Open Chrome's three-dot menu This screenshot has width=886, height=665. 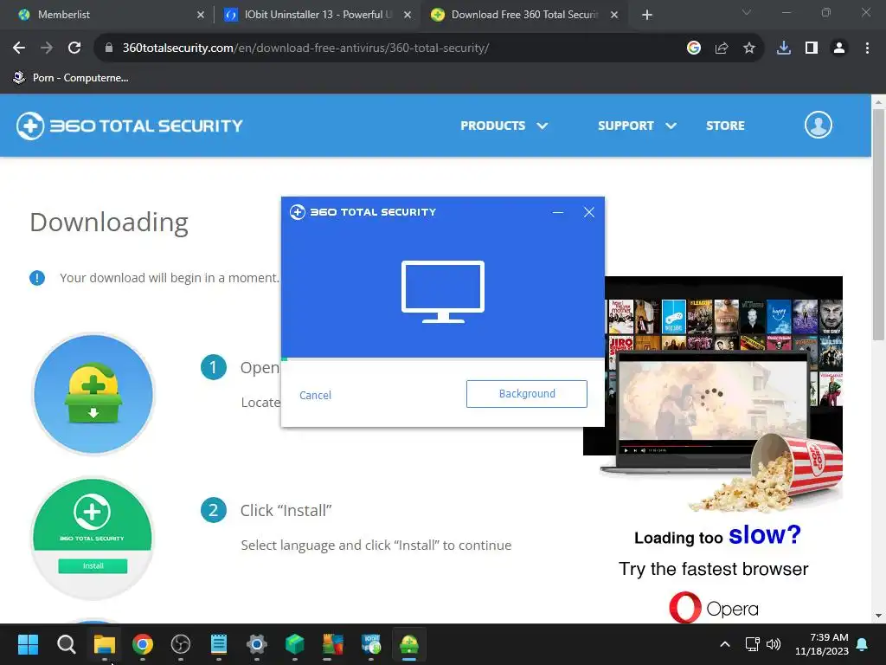pyautogui.click(x=867, y=48)
